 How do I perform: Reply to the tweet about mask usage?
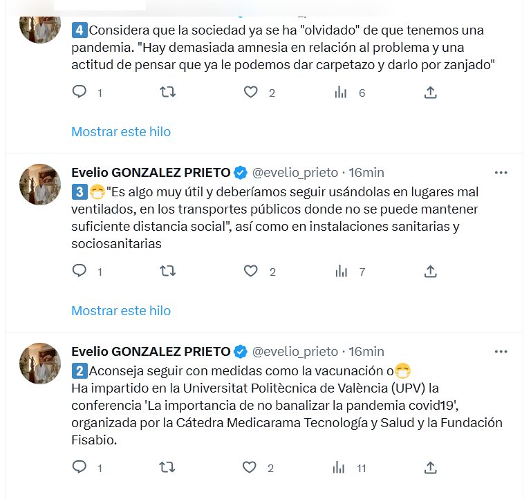(x=80, y=272)
